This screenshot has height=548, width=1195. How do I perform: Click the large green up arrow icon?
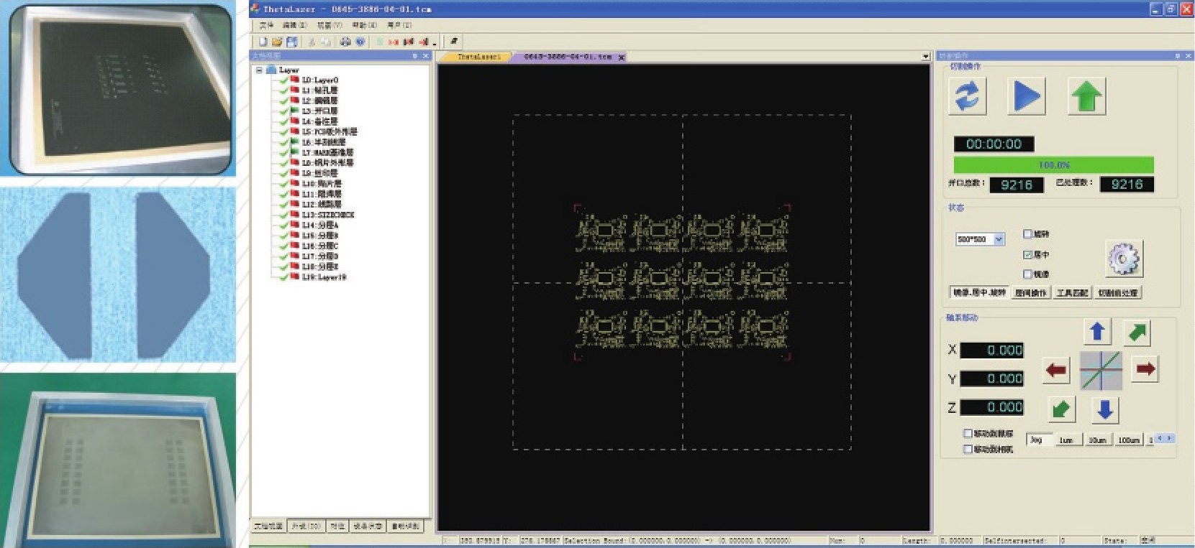point(1086,96)
